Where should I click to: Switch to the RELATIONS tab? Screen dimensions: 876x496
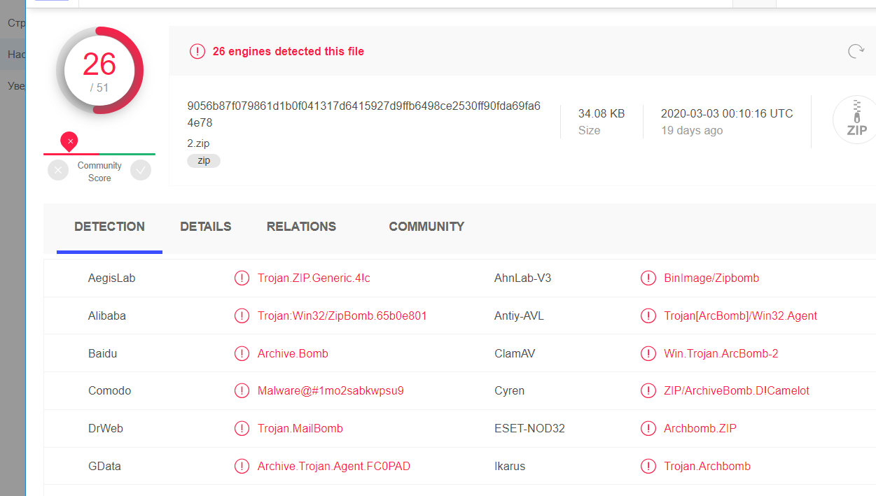pos(301,227)
